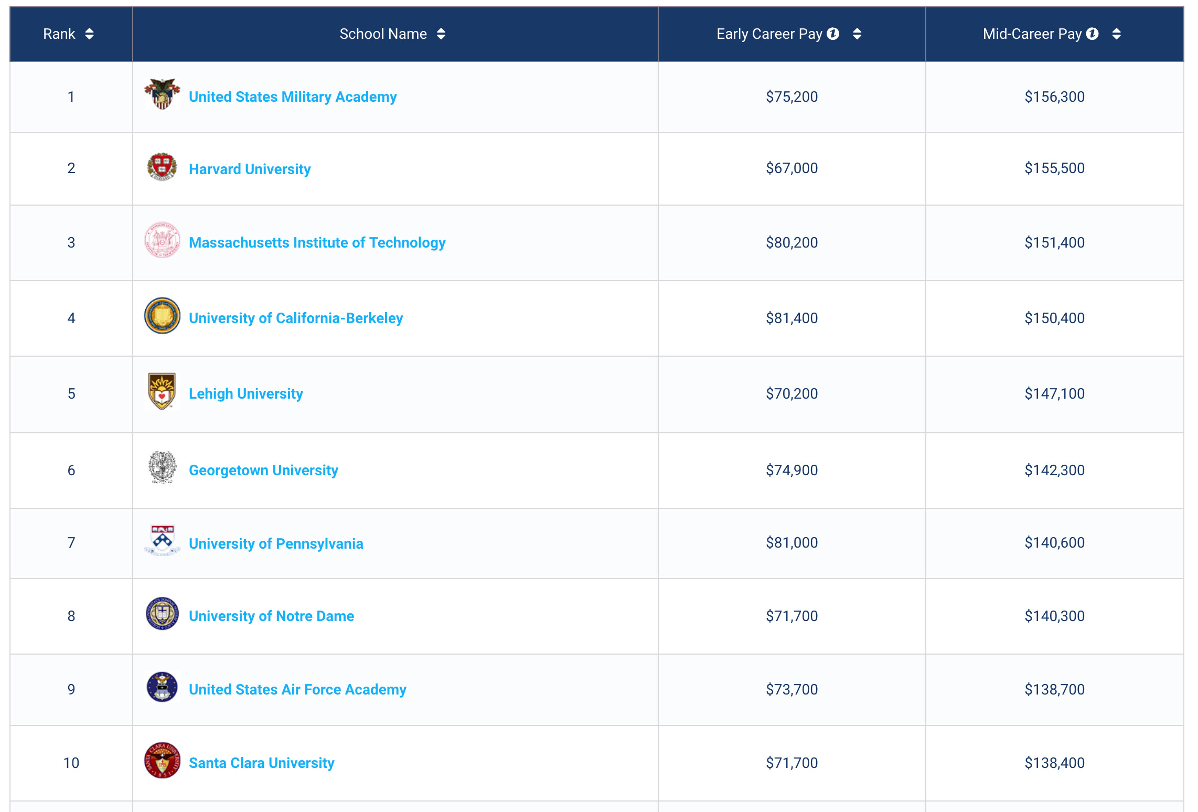Click University of Pennsylvania shield logo

[162, 540]
